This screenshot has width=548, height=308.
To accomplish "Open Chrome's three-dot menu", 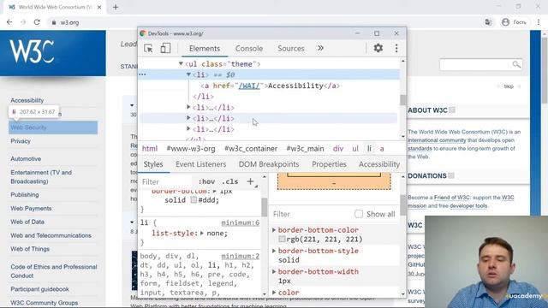I will (539, 22).
